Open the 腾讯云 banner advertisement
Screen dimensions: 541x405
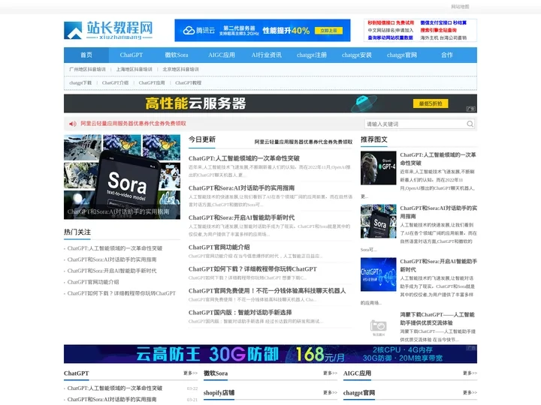(262, 30)
